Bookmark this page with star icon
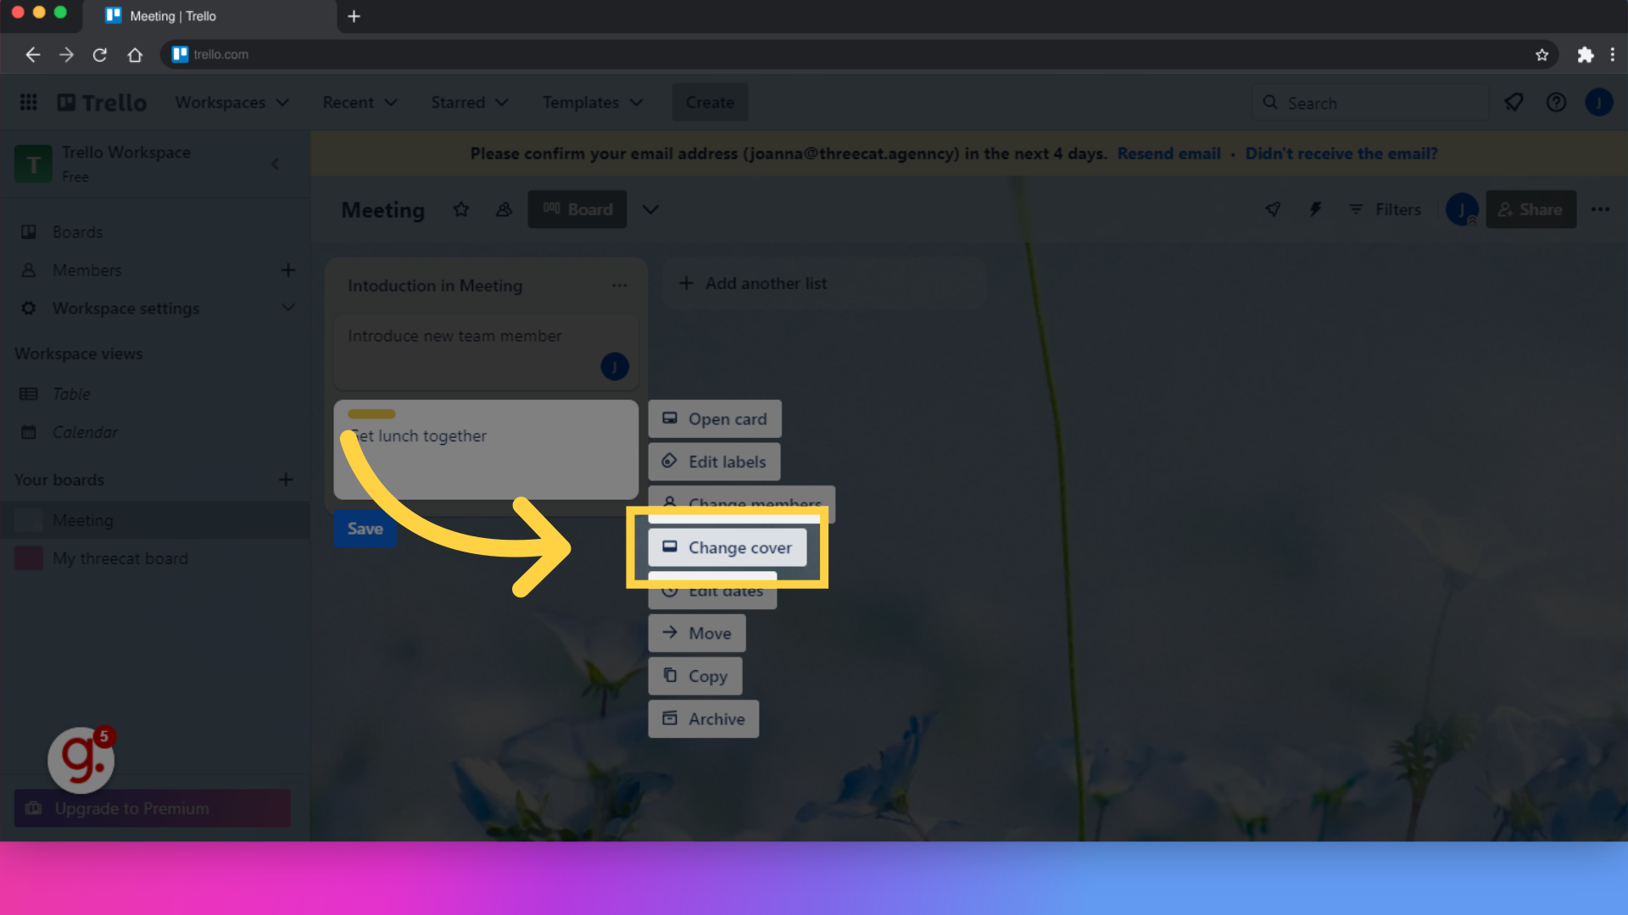Screen dimensions: 1628x915 point(1542,54)
